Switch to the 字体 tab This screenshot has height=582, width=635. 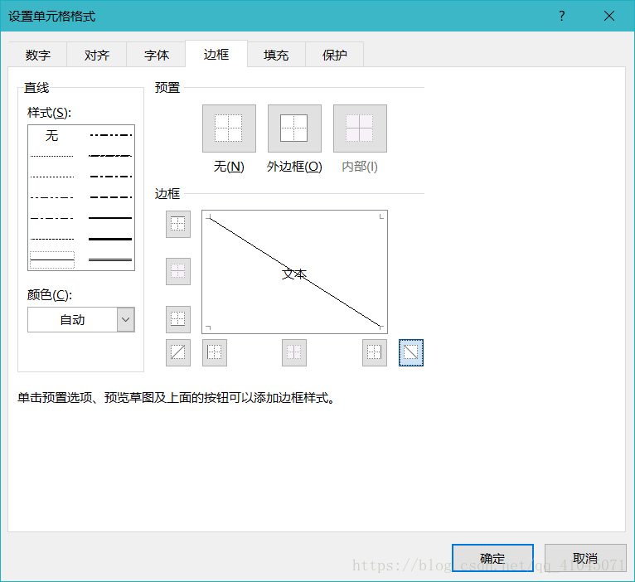pos(157,55)
